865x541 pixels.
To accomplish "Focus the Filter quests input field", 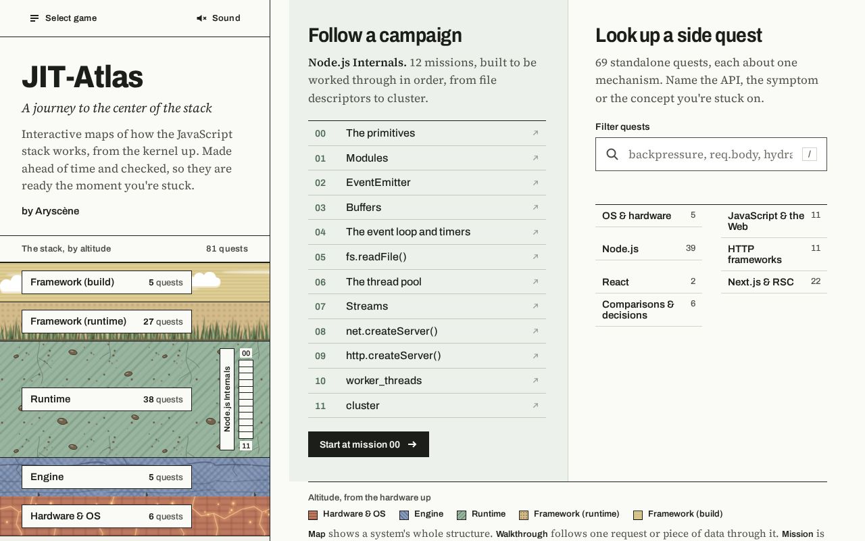I will tap(711, 154).
